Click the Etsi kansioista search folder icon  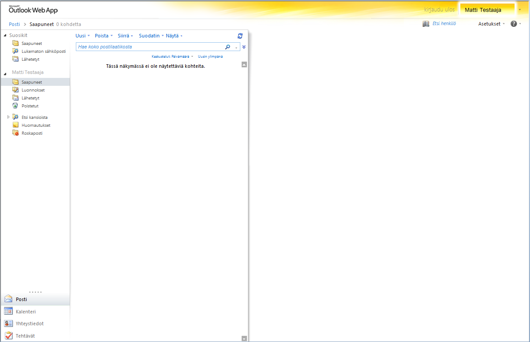pos(15,117)
